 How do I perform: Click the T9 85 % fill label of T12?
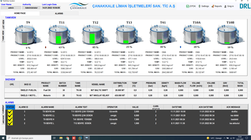pos(95,47)
